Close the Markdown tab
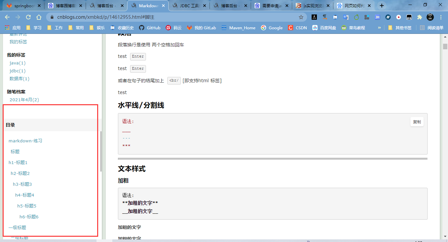Viewport: 448px width, 242px height. pyautogui.click(x=163, y=6)
